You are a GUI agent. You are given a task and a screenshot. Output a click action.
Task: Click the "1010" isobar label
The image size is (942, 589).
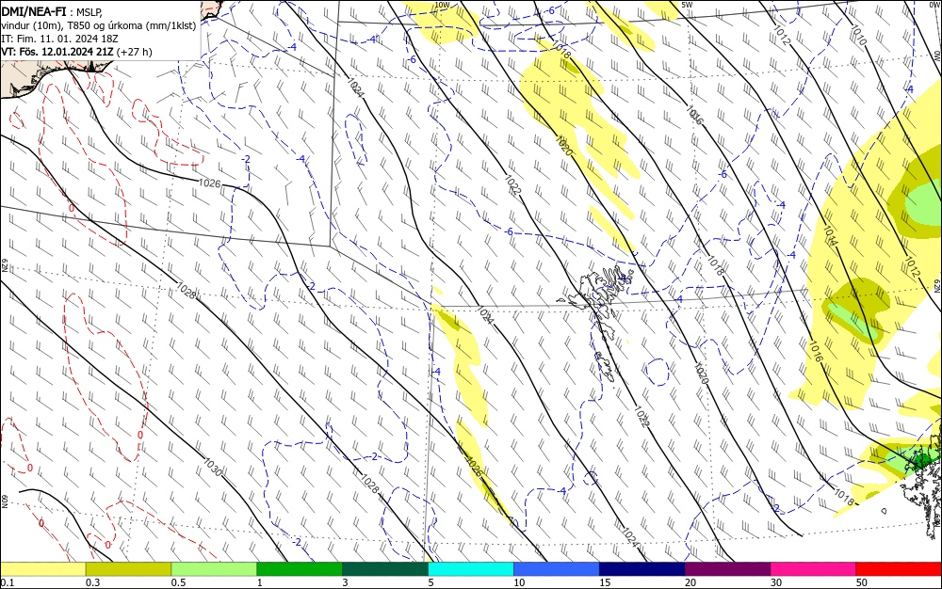coord(859,36)
